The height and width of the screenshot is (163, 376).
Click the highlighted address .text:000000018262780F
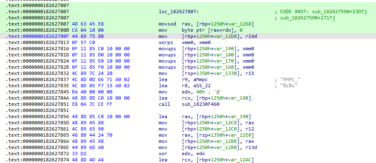click(37, 36)
